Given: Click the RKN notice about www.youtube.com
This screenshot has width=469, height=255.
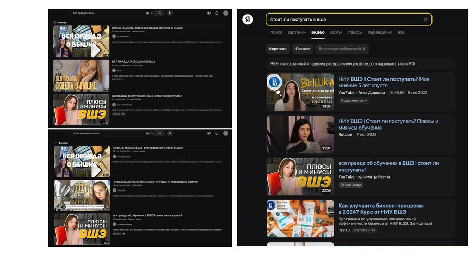Looking at the screenshot, I should click(360, 63).
